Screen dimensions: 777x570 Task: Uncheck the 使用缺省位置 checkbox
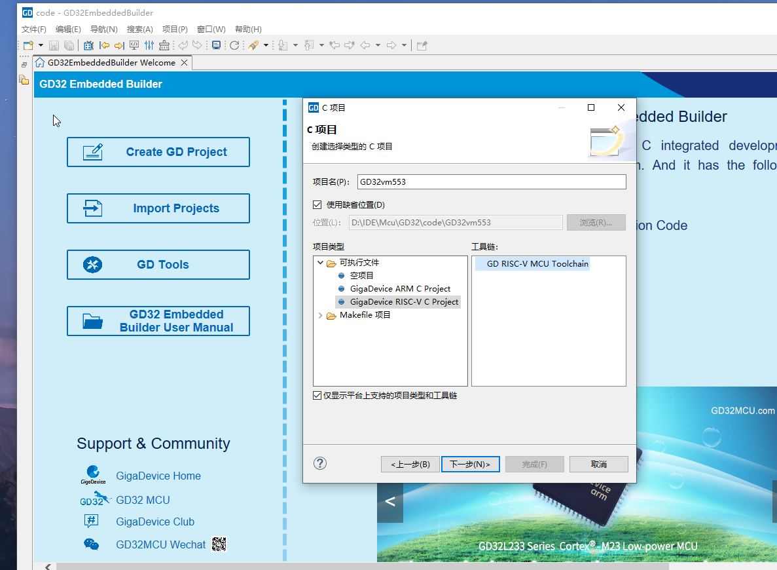[317, 205]
